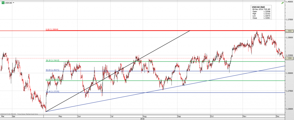Click the green FX instrument icon
This screenshot has width=294, height=120.
tap(3, 2)
